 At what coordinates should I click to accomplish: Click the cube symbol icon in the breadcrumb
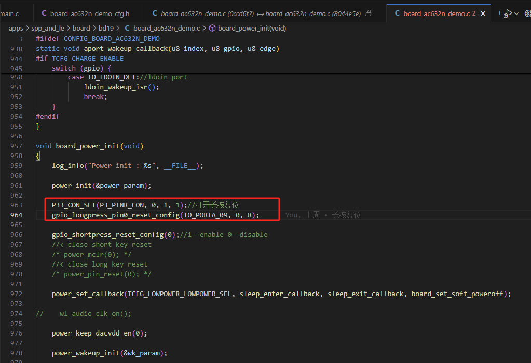tap(212, 28)
